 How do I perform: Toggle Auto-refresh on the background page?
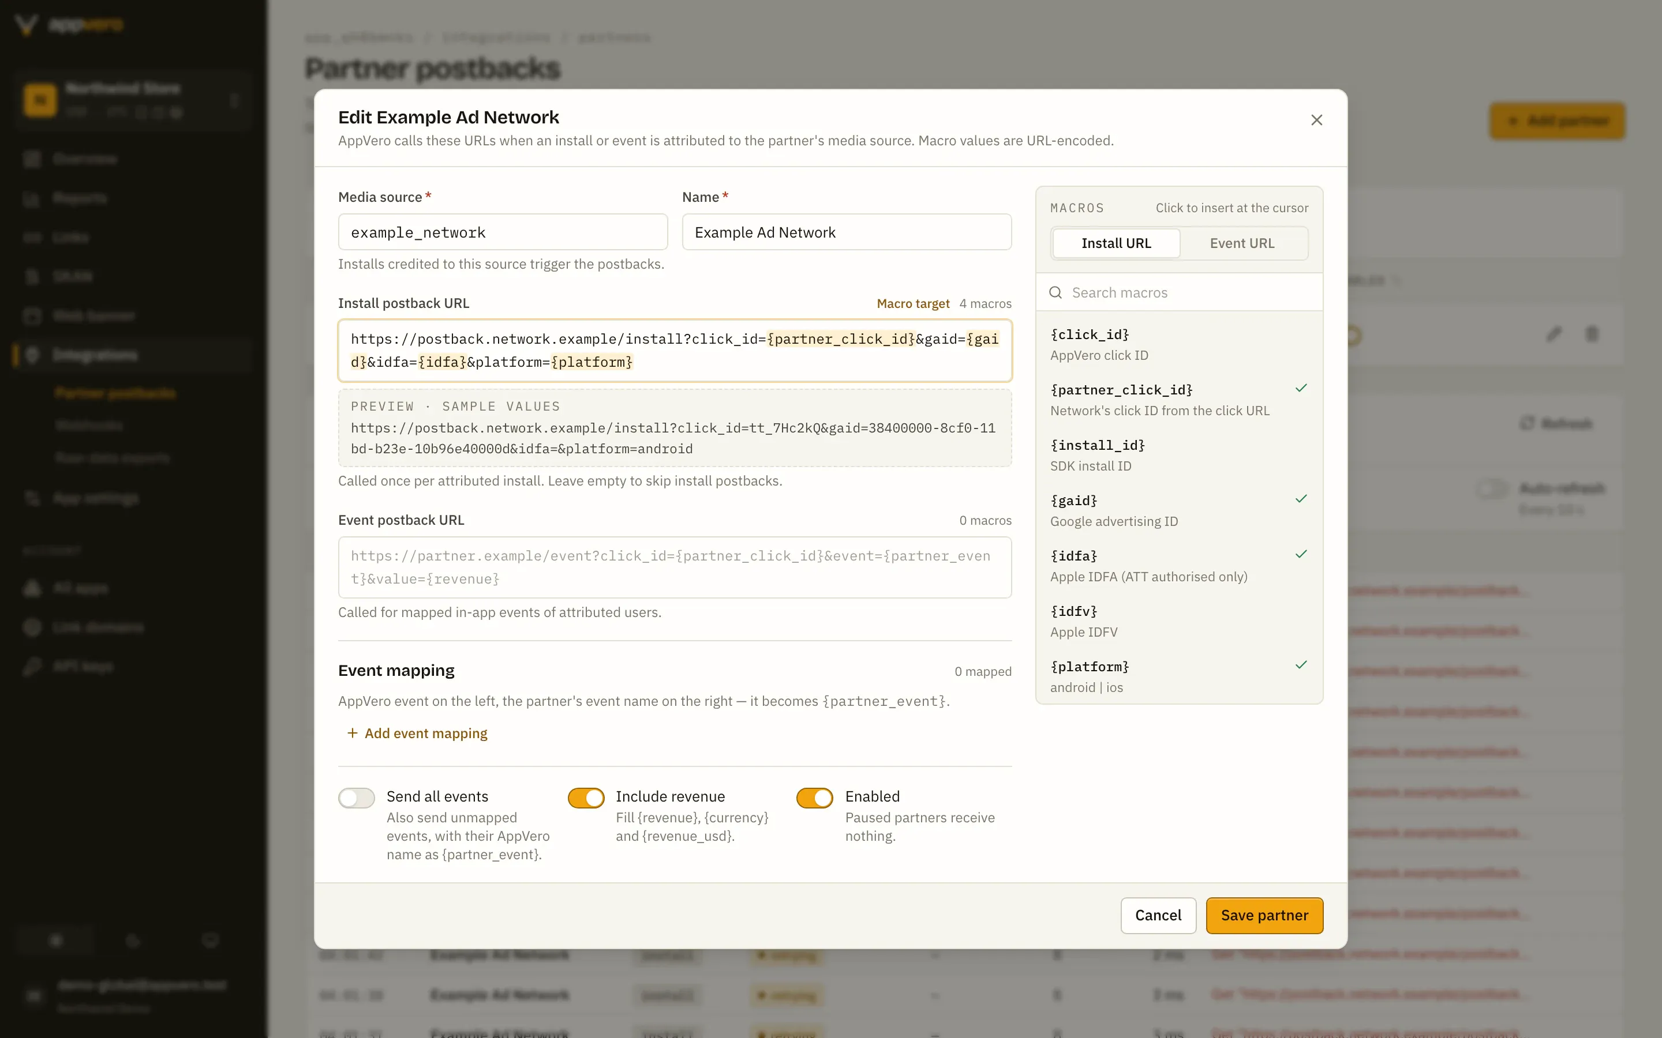coord(1492,489)
